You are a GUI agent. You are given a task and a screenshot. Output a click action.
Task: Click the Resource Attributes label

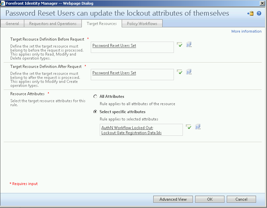[27, 94]
